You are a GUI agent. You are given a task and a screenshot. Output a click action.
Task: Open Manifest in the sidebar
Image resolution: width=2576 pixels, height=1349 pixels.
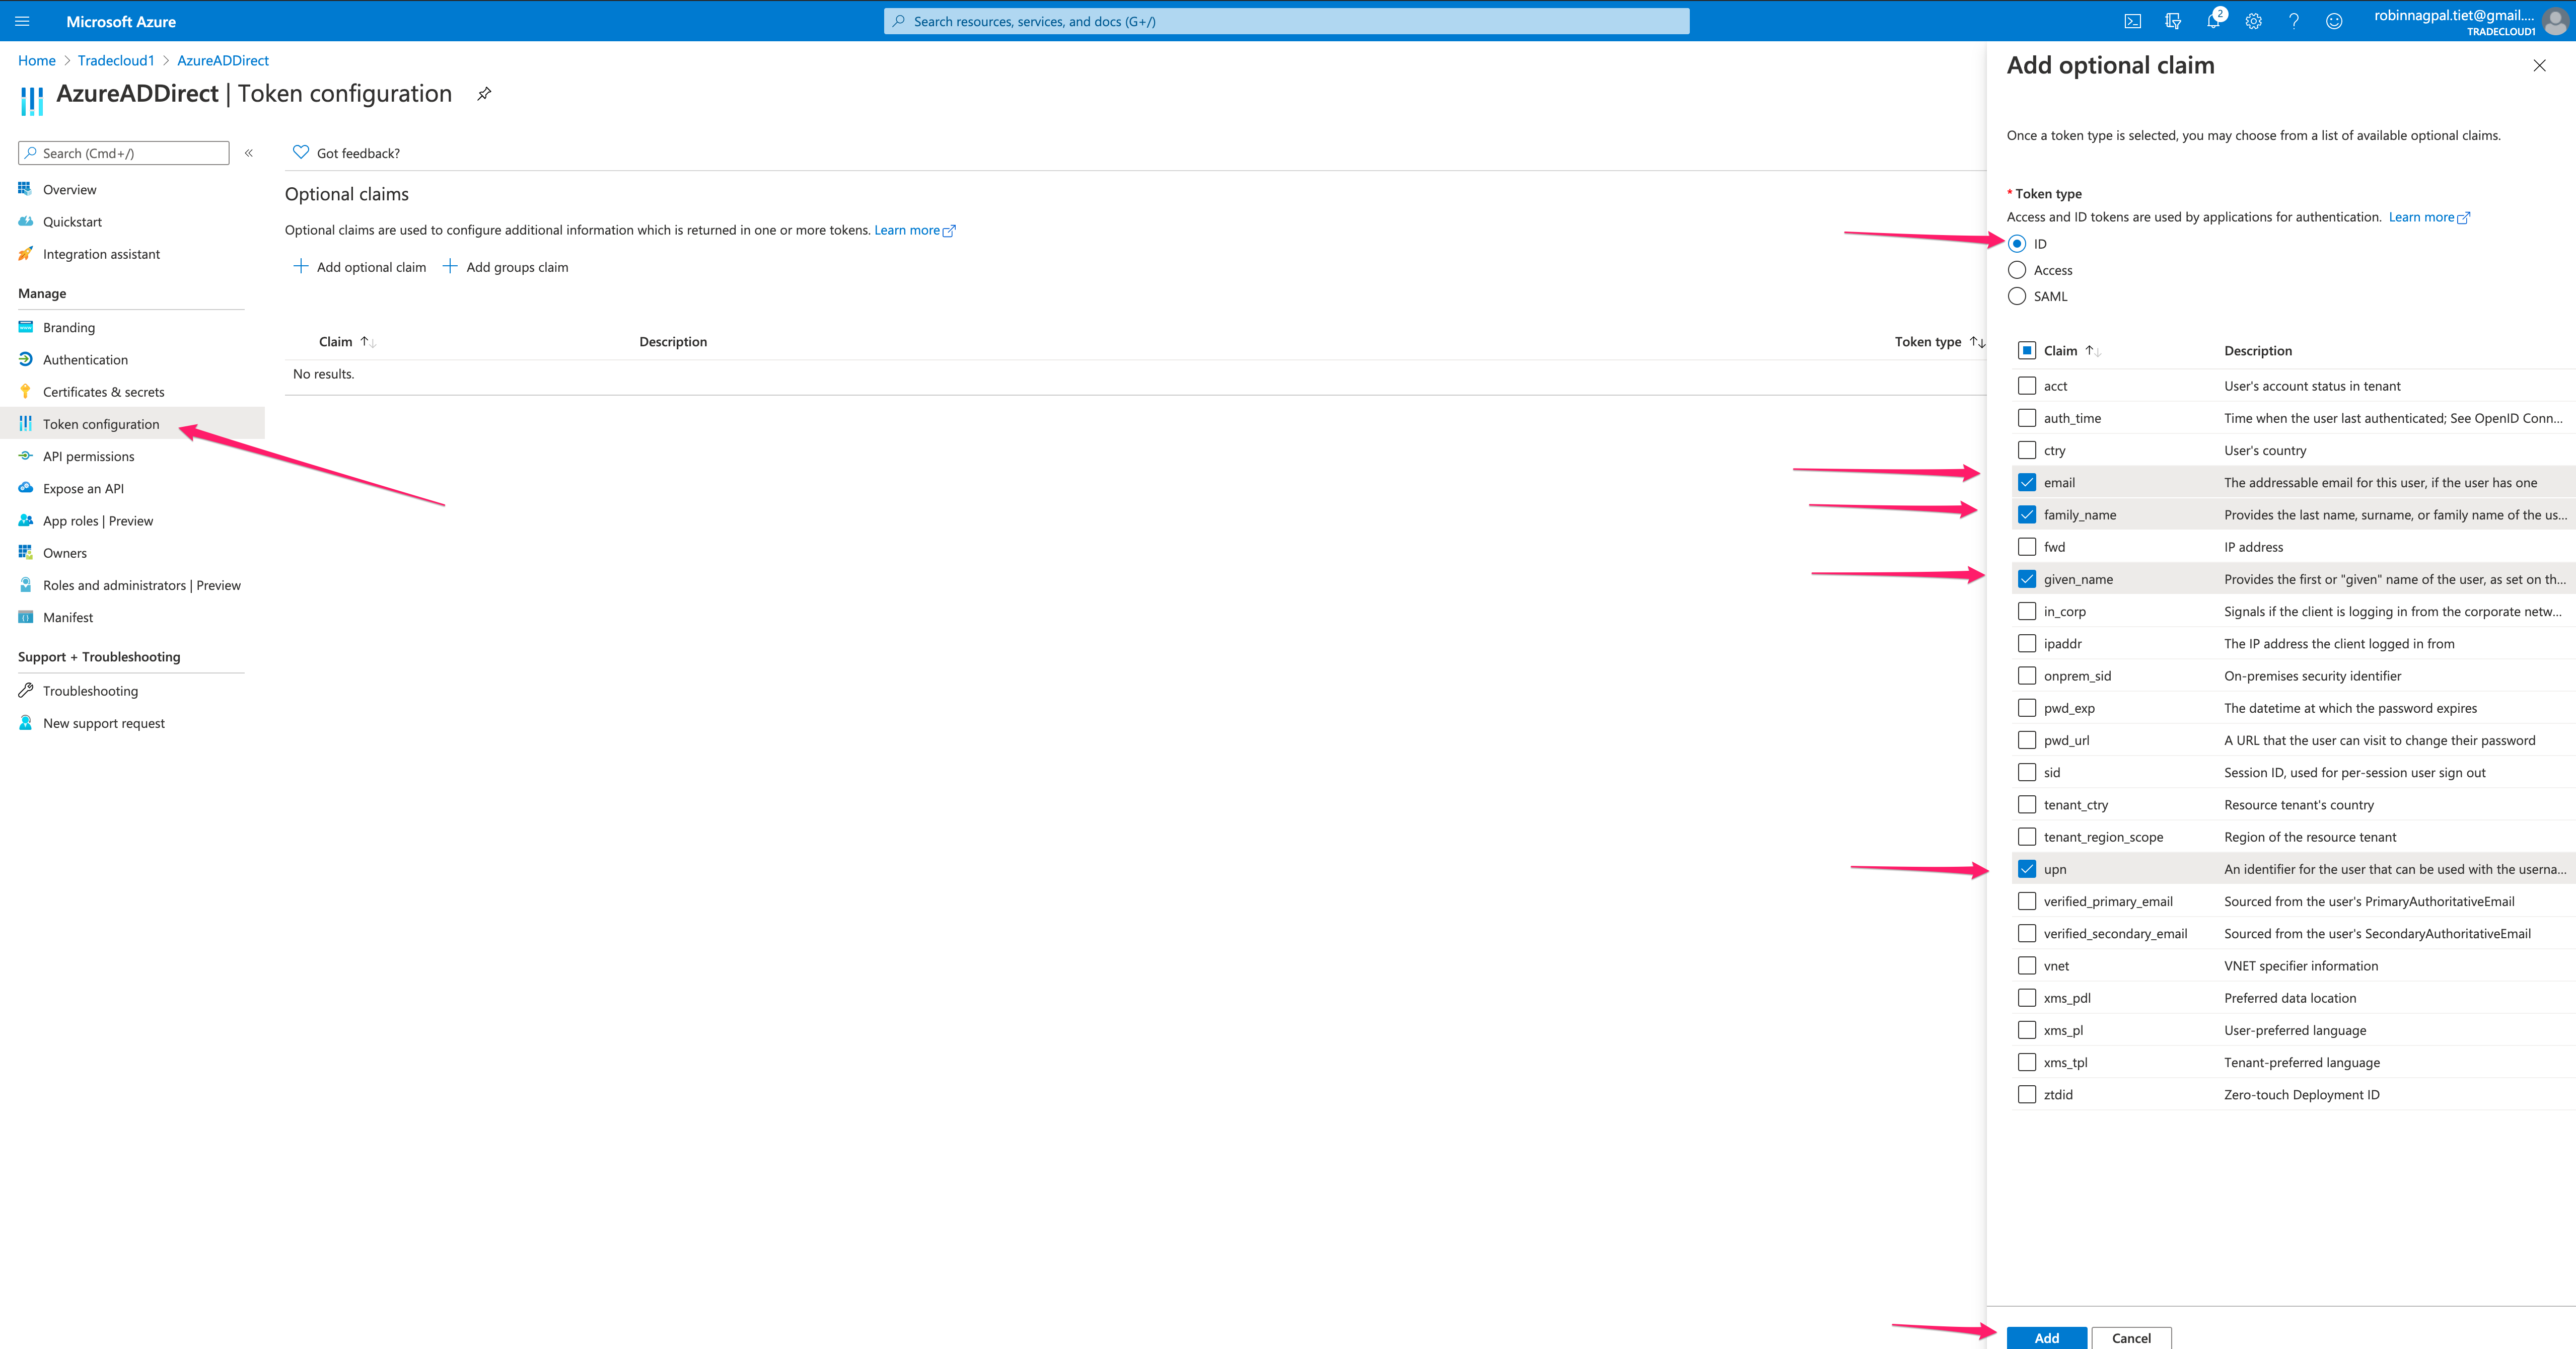[x=68, y=617]
